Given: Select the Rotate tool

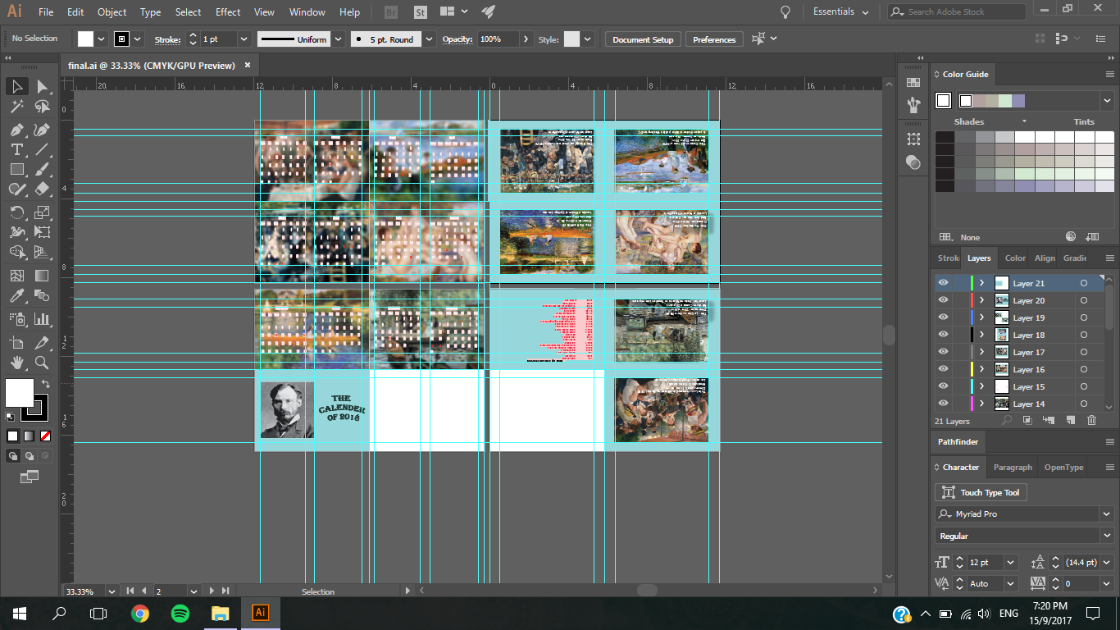Looking at the screenshot, I should (x=17, y=212).
